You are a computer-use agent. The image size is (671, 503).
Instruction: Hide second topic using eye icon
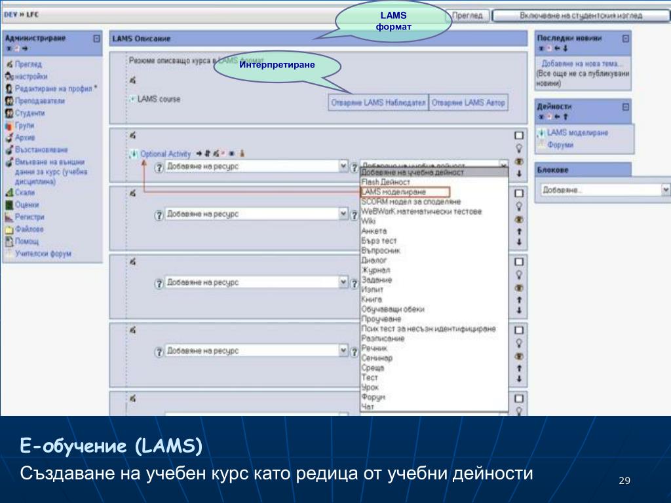(x=519, y=219)
